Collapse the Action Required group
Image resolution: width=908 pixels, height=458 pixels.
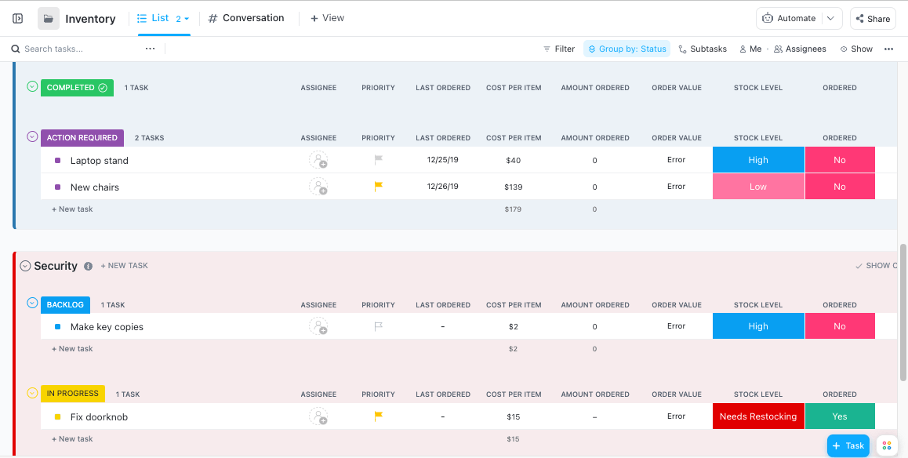(x=32, y=137)
